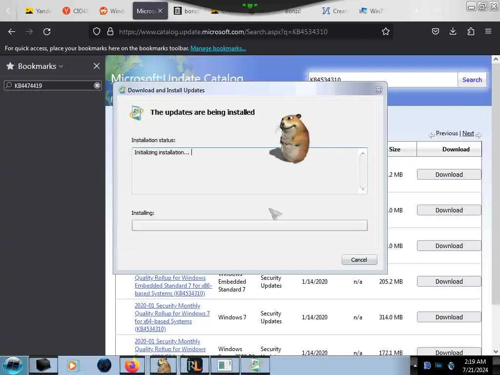This screenshot has width=500, height=375.
Task: Switch to the Win7 tab
Action: point(371,11)
